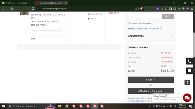
Task: Click the address bar URL
Action: 55,9
